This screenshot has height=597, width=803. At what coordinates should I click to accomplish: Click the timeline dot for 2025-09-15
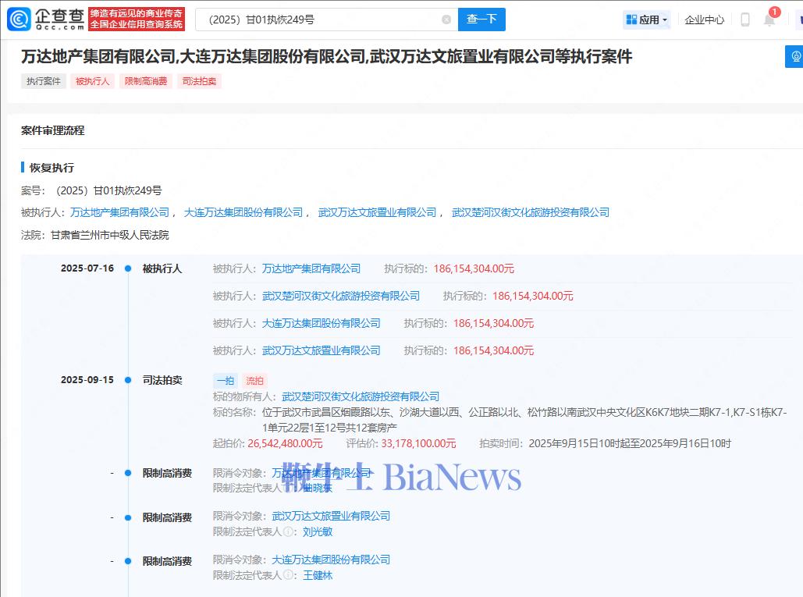click(128, 380)
